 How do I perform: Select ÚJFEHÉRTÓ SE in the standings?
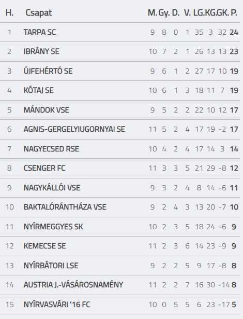point(48,71)
